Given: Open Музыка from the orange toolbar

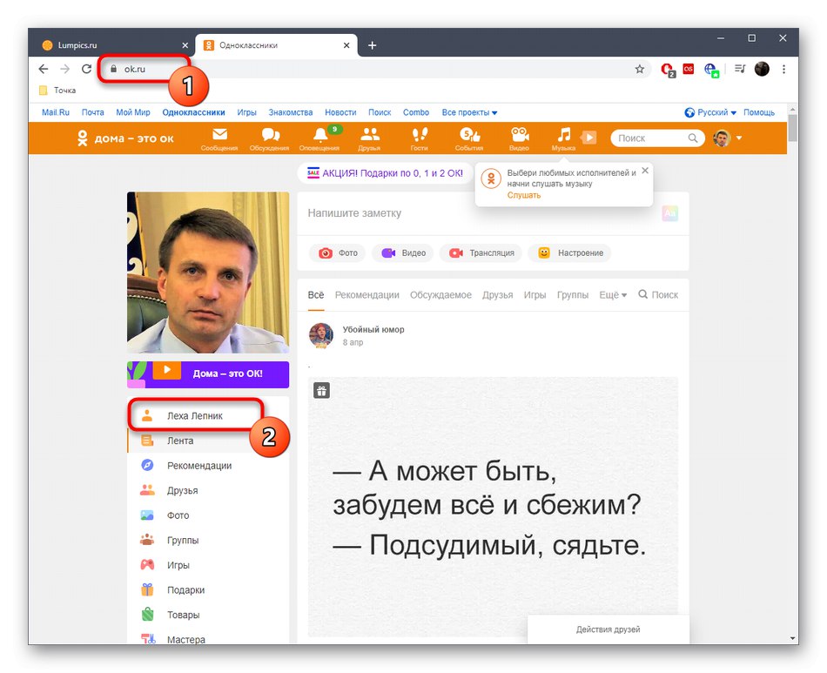Looking at the screenshot, I should tap(563, 138).
